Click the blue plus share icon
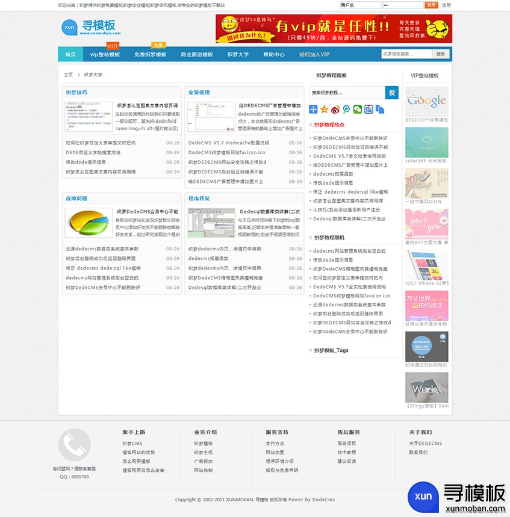This screenshot has width=510, height=517. click(313, 109)
